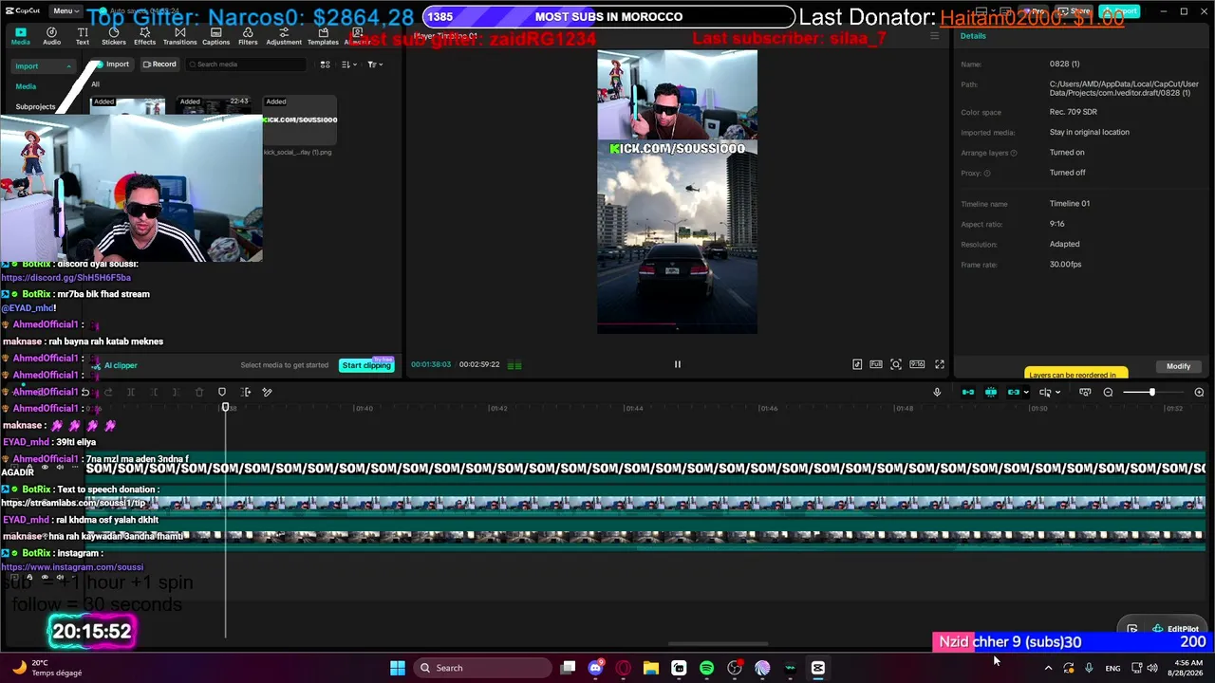Open the Text tab
Viewport: 1215px width, 683px height.
tap(83, 36)
